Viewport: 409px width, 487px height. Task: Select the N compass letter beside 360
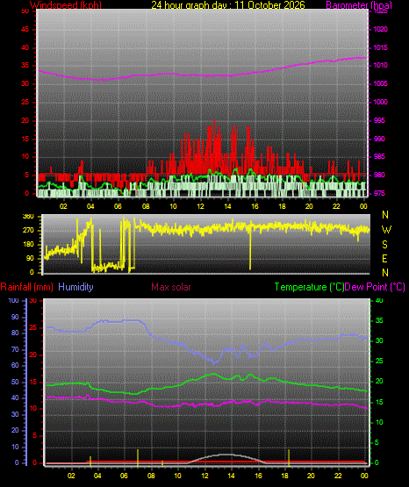pyautogui.click(x=385, y=215)
